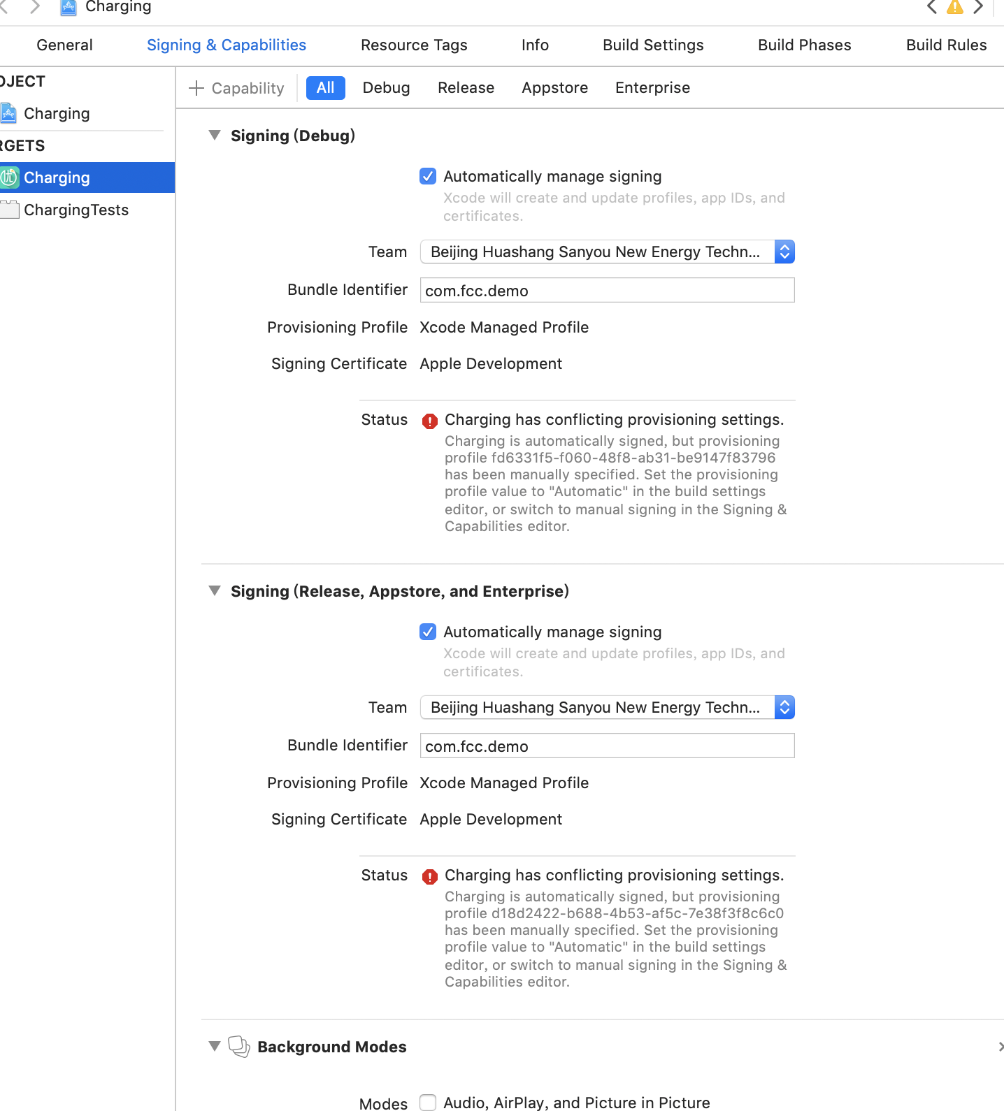Click Xcode Managed Profile text in Debug section
Image resolution: width=1004 pixels, height=1111 pixels.
tap(504, 327)
